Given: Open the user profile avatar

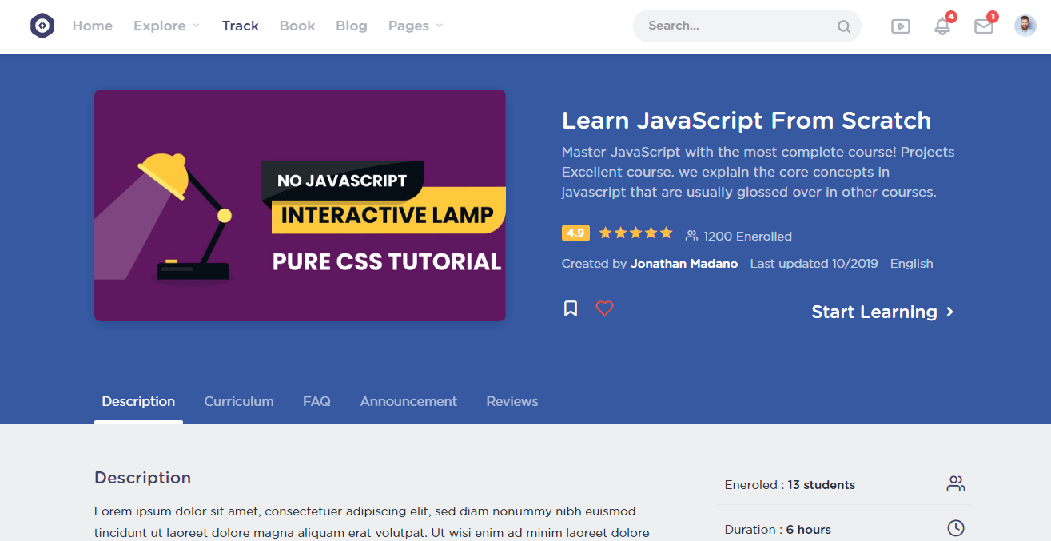Looking at the screenshot, I should 1025,26.
